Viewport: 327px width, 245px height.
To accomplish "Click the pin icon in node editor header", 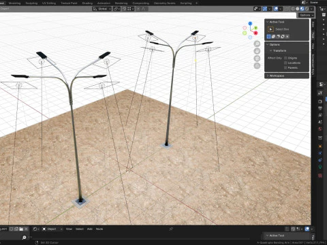I will click(171, 229).
